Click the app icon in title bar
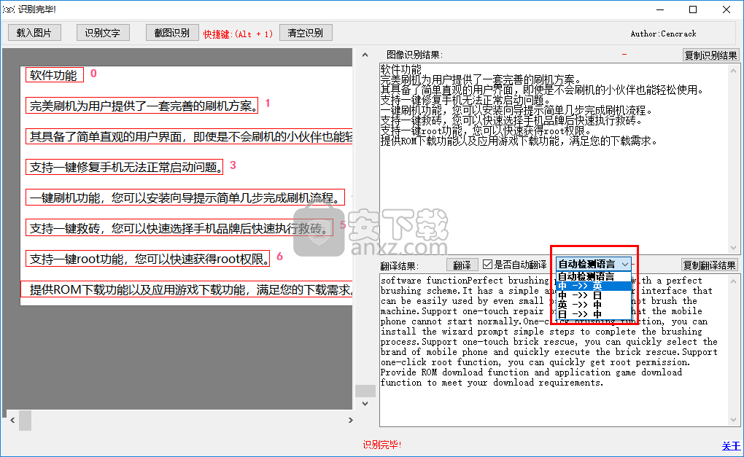Screen dimensions: 744x457 [9, 9]
